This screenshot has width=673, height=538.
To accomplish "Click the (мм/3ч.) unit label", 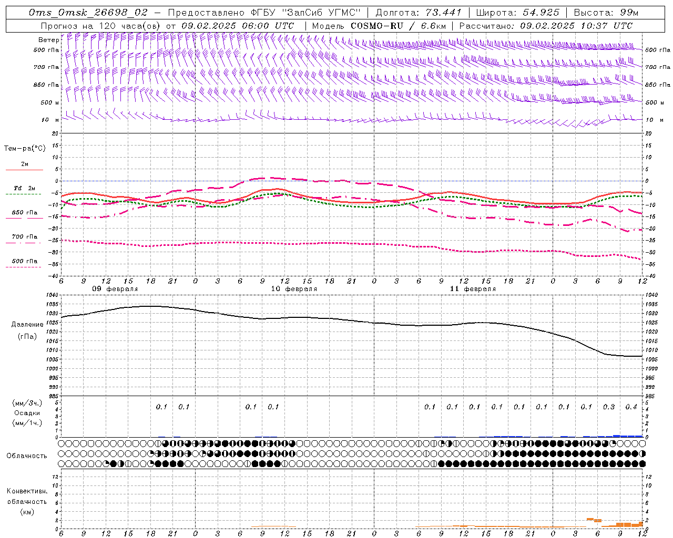I will coord(28,403).
